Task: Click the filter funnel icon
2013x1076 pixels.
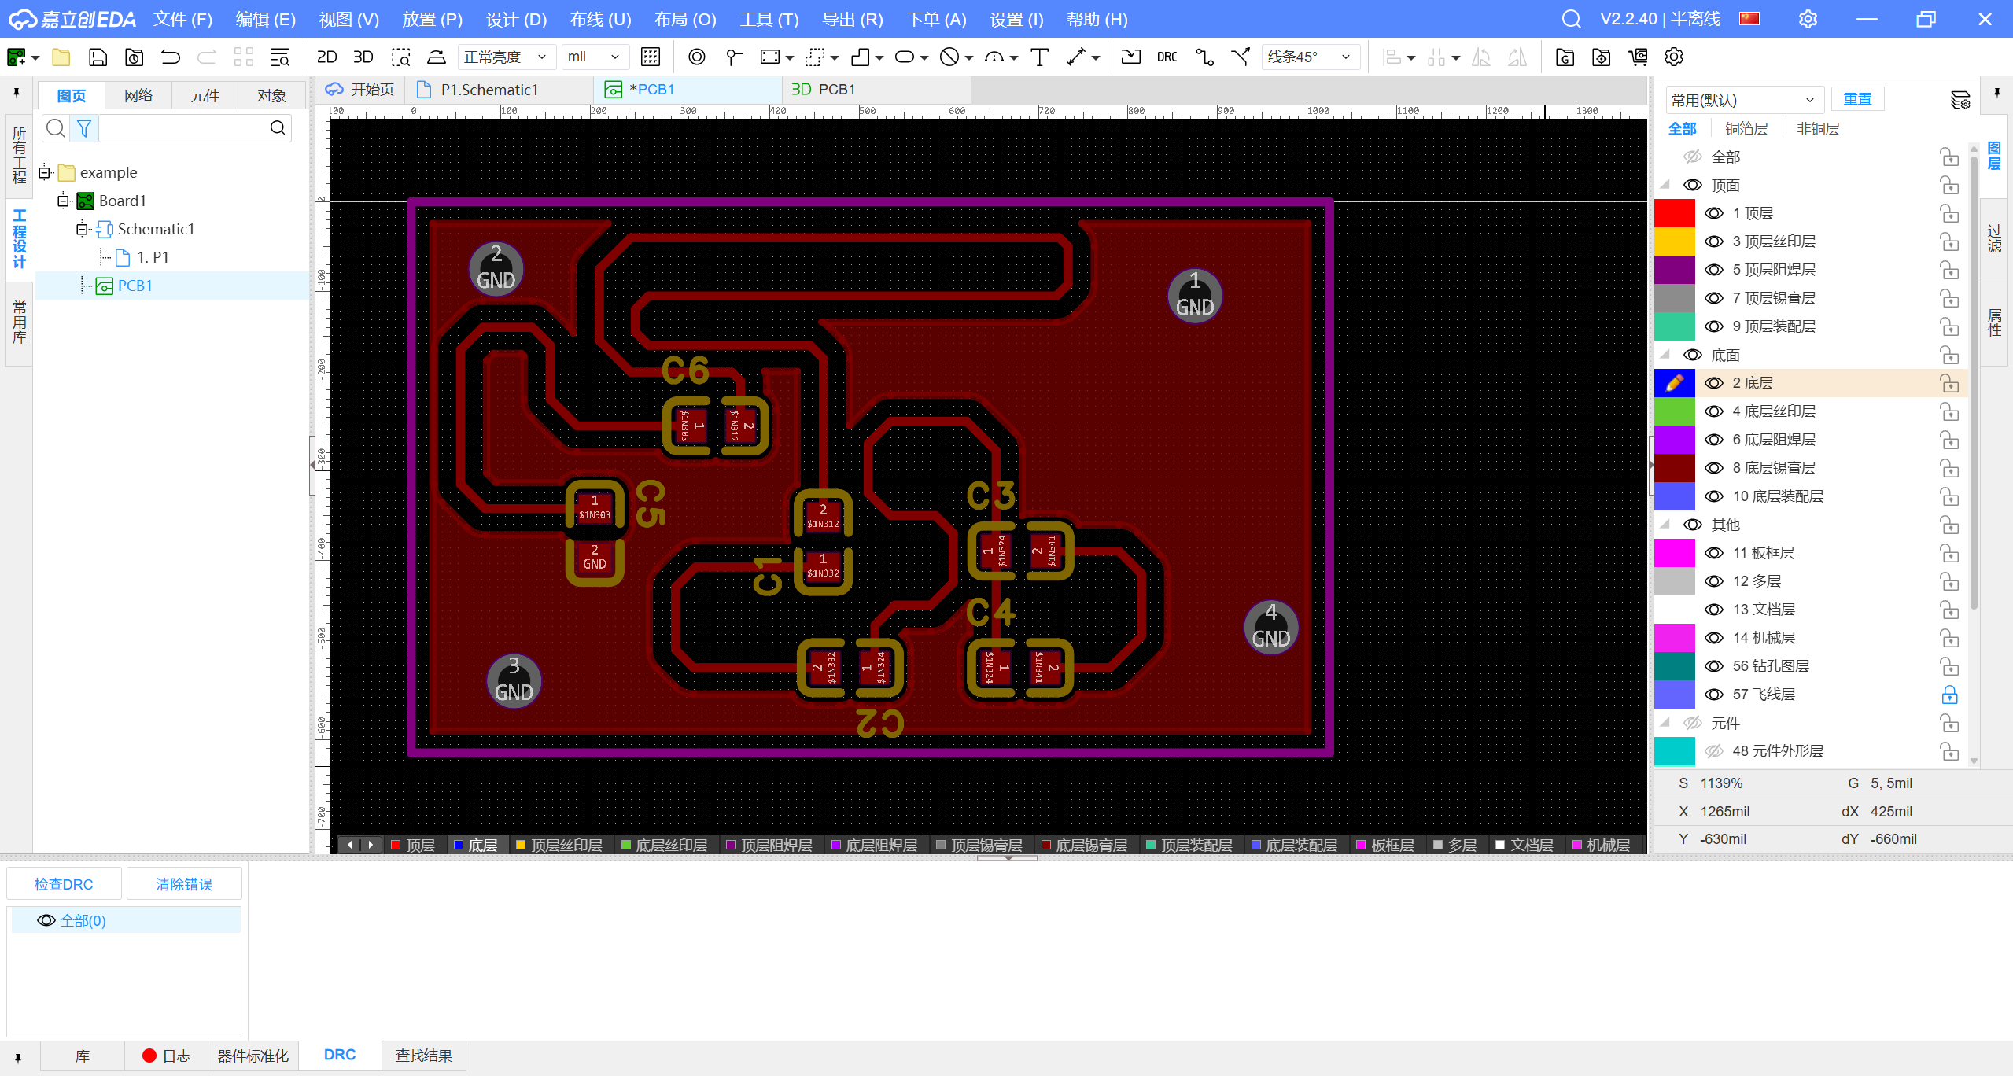Action: 84,127
